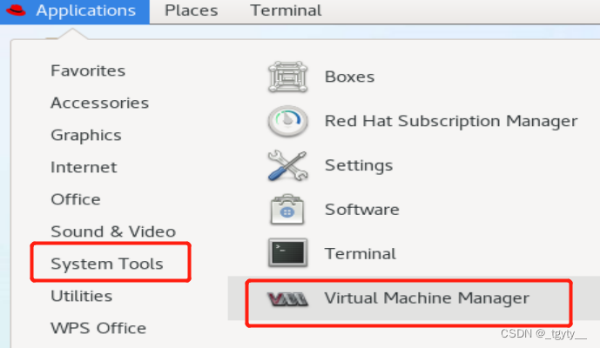Launch the Terminal icon in System Tools
The image size is (600, 348).
click(287, 253)
